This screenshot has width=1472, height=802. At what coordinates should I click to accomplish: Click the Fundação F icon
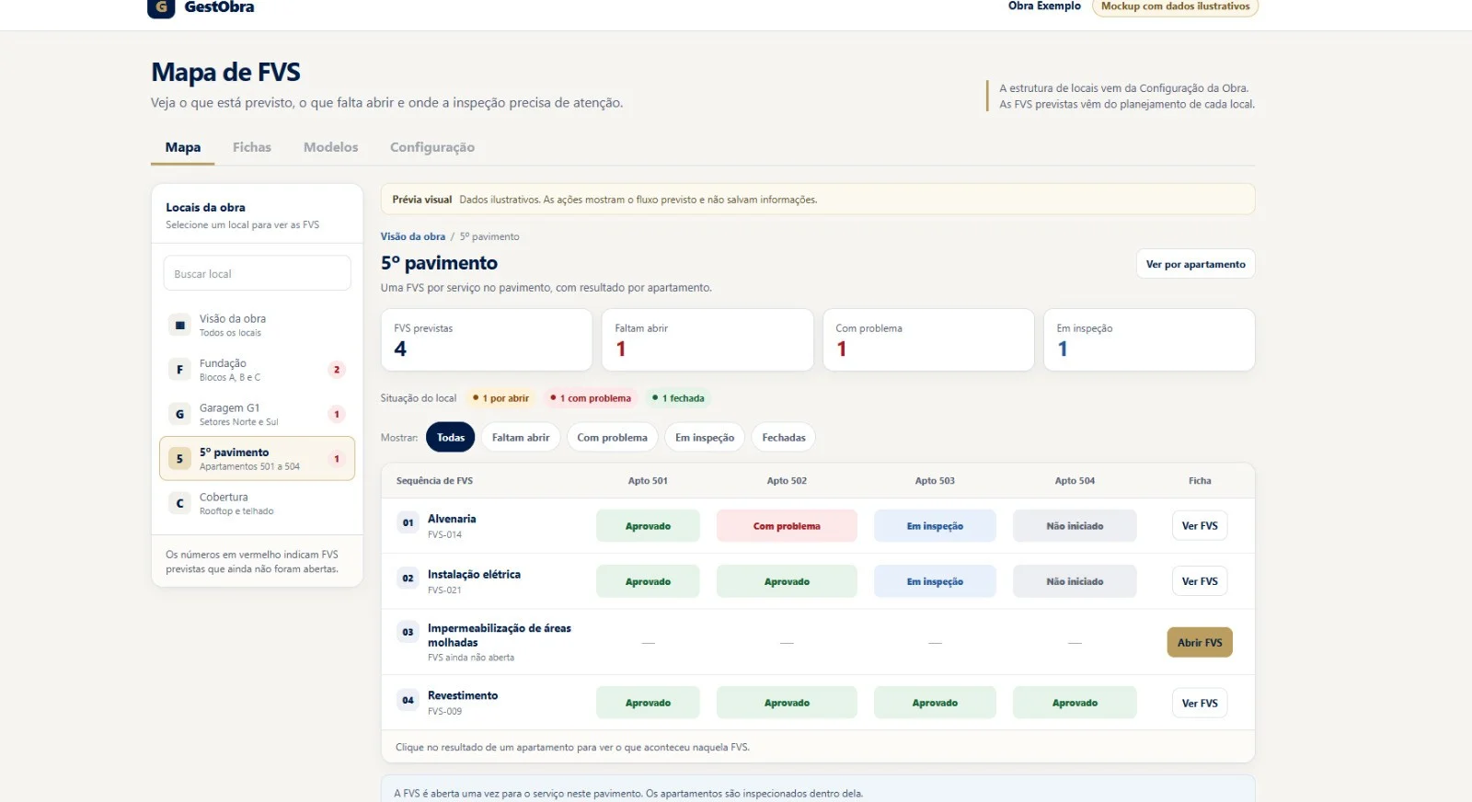point(179,370)
